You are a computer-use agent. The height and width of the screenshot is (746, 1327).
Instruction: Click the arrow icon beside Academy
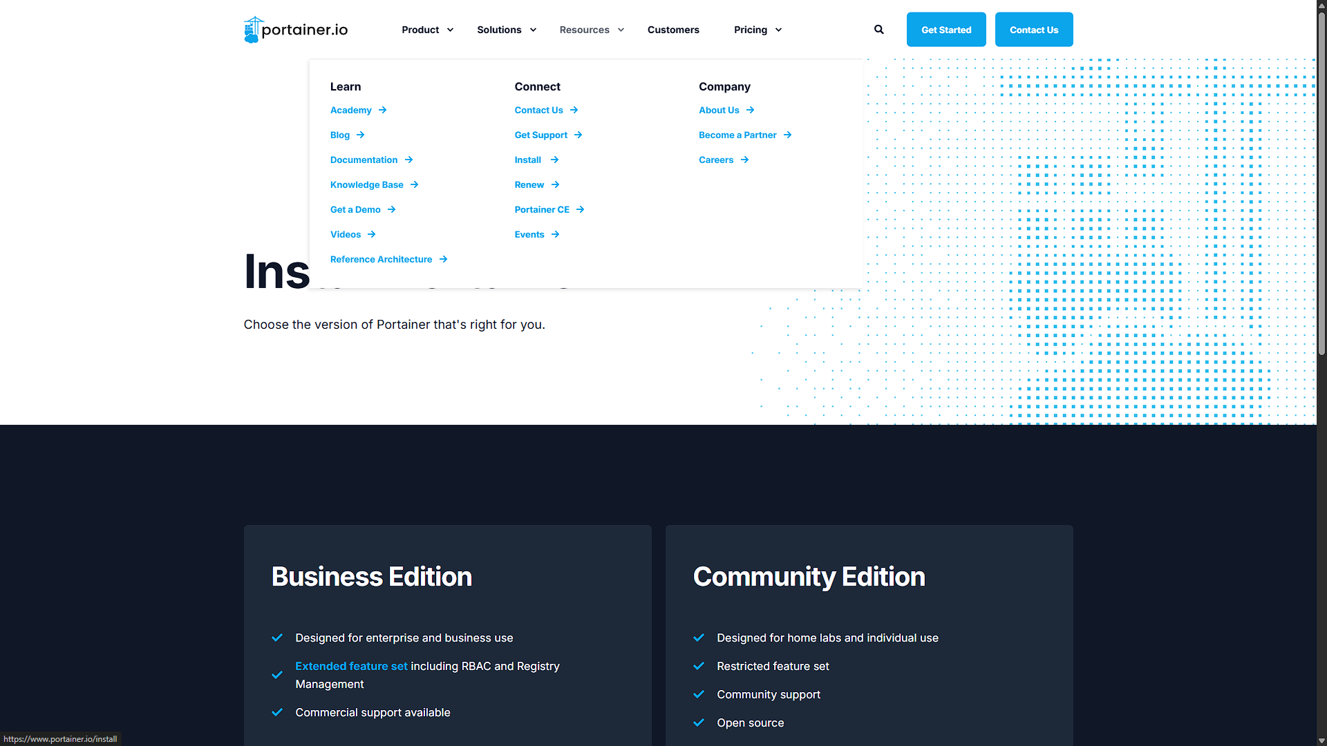(382, 110)
